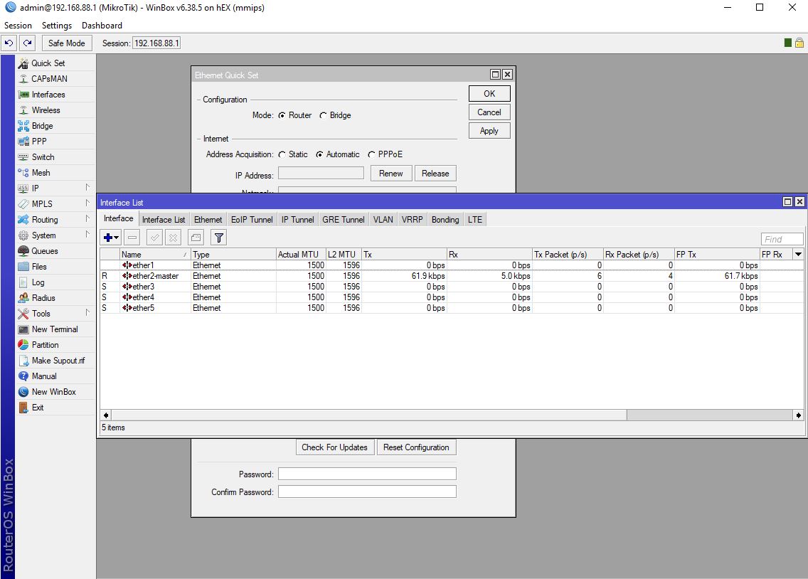Select the PPPoE address acquisition option
The height and width of the screenshot is (579, 808).
pos(373,154)
